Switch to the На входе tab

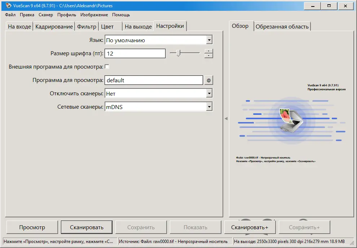[19, 27]
